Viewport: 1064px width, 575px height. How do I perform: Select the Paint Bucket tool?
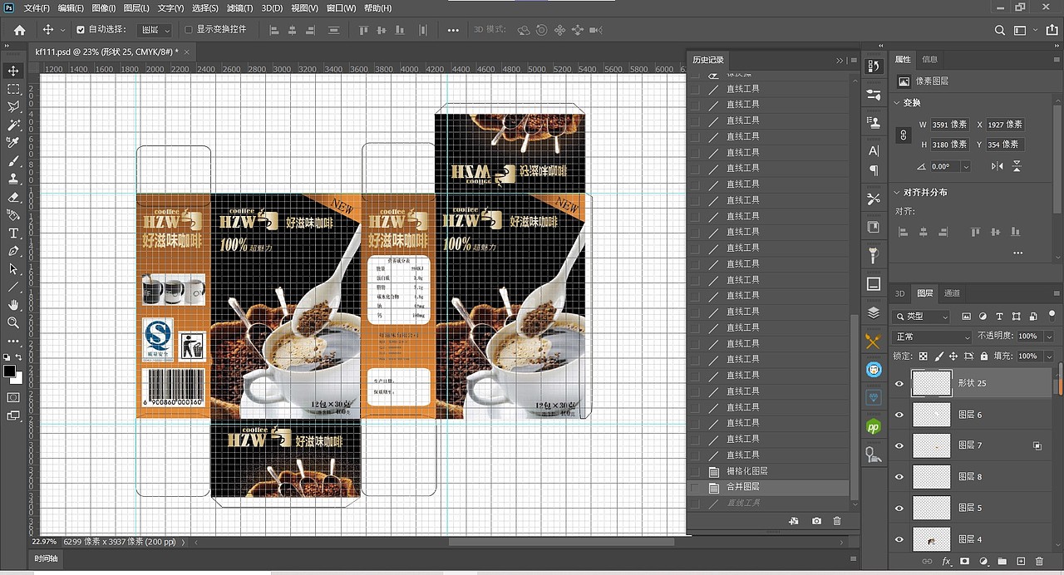pos(13,215)
